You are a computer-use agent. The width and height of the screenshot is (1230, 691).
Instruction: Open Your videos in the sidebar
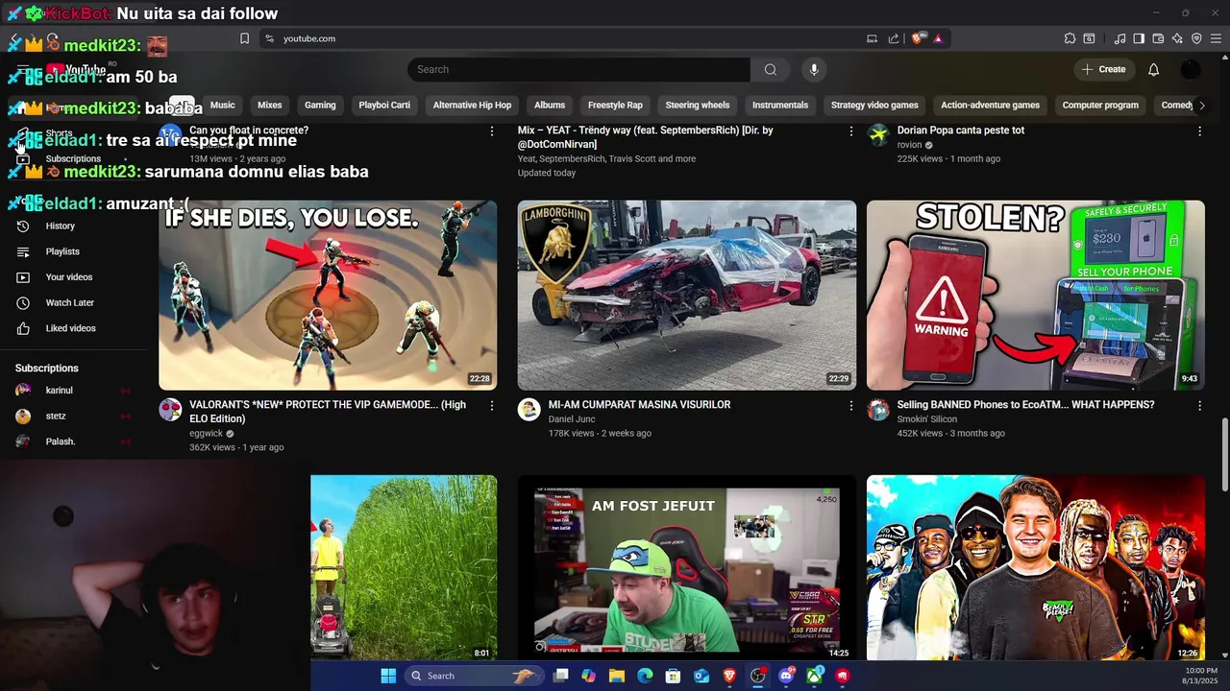point(67,277)
